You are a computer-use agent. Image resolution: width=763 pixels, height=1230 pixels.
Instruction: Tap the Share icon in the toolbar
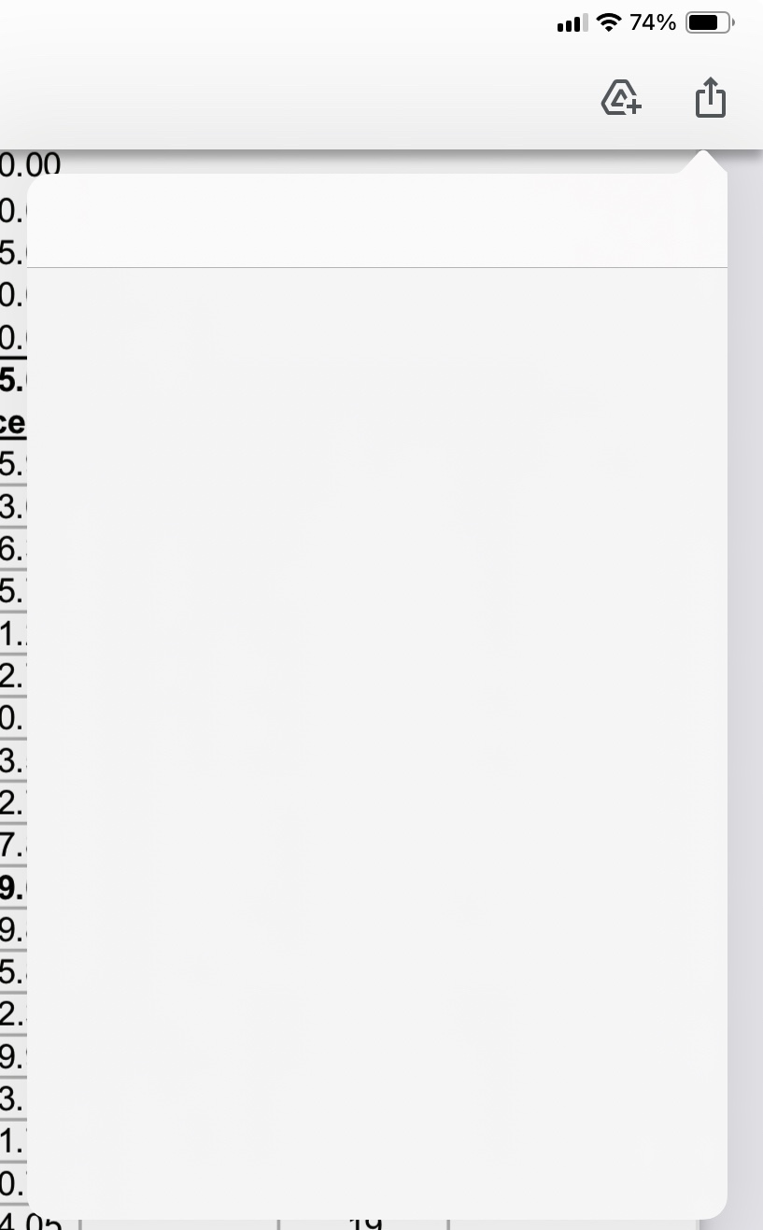point(711,97)
